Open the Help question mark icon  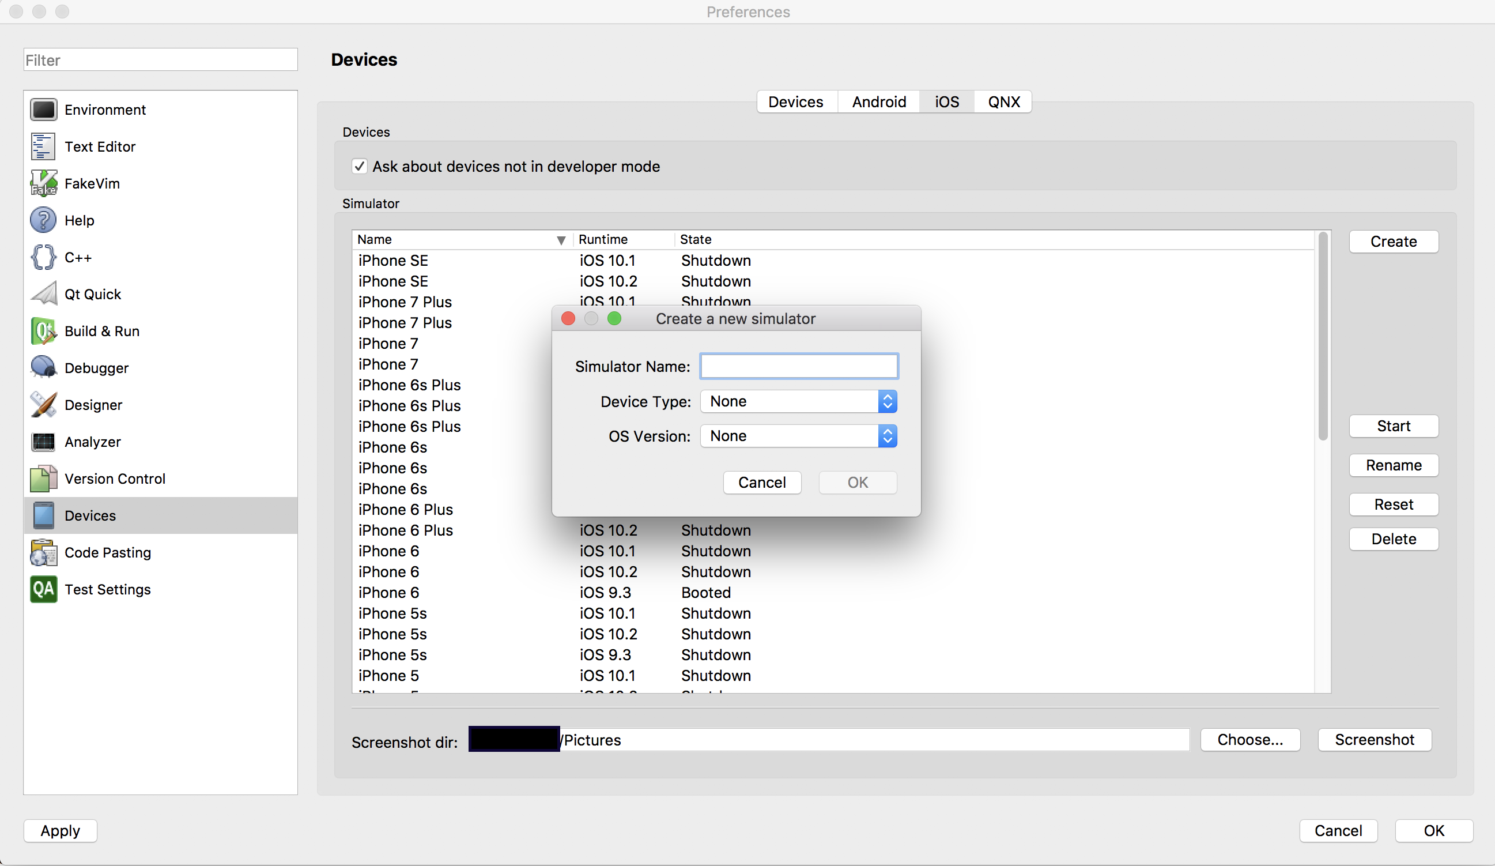pos(43,220)
